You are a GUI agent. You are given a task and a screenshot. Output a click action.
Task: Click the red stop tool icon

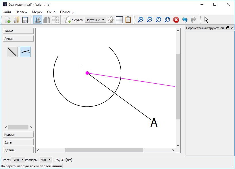(x=176, y=20)
